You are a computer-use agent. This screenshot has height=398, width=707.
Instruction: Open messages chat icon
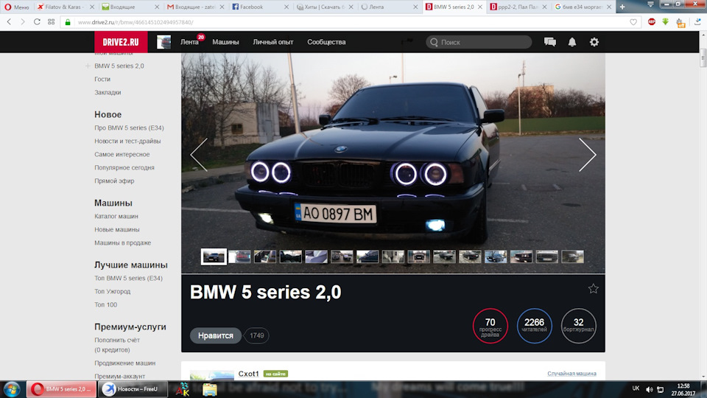point(549,42)
